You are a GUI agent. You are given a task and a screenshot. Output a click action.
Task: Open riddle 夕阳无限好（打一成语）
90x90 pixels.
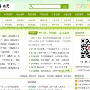pos(55,60)
